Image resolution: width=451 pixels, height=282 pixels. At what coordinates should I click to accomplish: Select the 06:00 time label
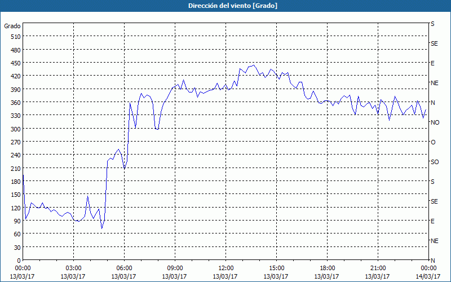tap(124, 268)
